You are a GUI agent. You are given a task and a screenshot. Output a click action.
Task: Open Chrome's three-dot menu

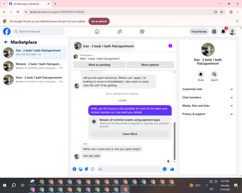click(238, 12)
